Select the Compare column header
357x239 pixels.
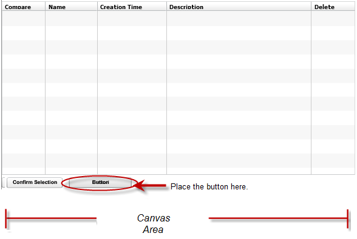[x=24, y=7]
